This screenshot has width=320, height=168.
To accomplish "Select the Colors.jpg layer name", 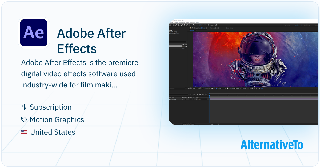I will (173, 99).
